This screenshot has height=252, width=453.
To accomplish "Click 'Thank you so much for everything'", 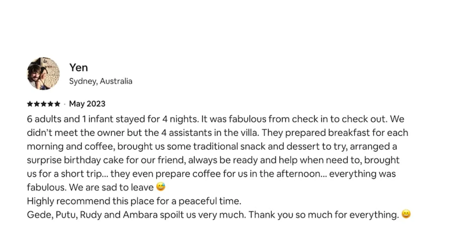I will [323, 215].
